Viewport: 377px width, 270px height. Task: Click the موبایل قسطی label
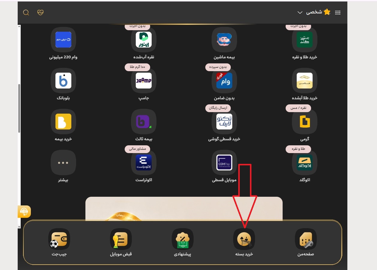coord(224,180)
